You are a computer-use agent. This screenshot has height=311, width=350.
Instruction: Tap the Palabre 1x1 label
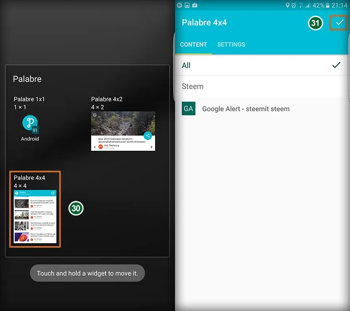click(x=29, y=99)
